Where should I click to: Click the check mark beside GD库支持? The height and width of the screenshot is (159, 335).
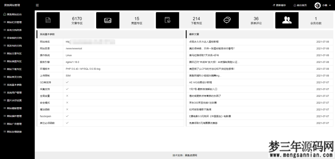[x=67, y=82]
